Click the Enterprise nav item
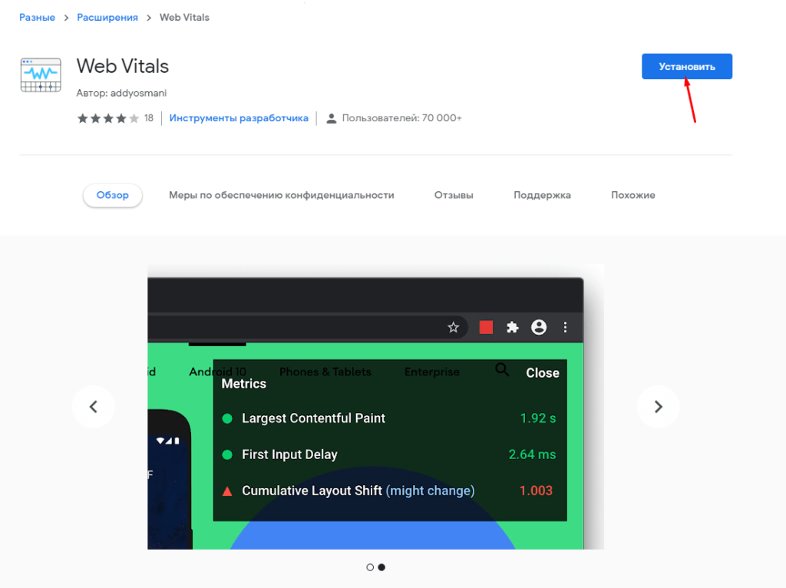Viewport: 786px width, 588px height. 431,372
